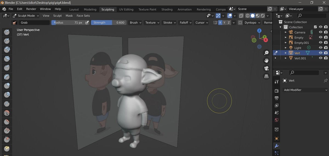Click the viewport pan hand icon
Screen dimensions: 329x156
(266, 60)
